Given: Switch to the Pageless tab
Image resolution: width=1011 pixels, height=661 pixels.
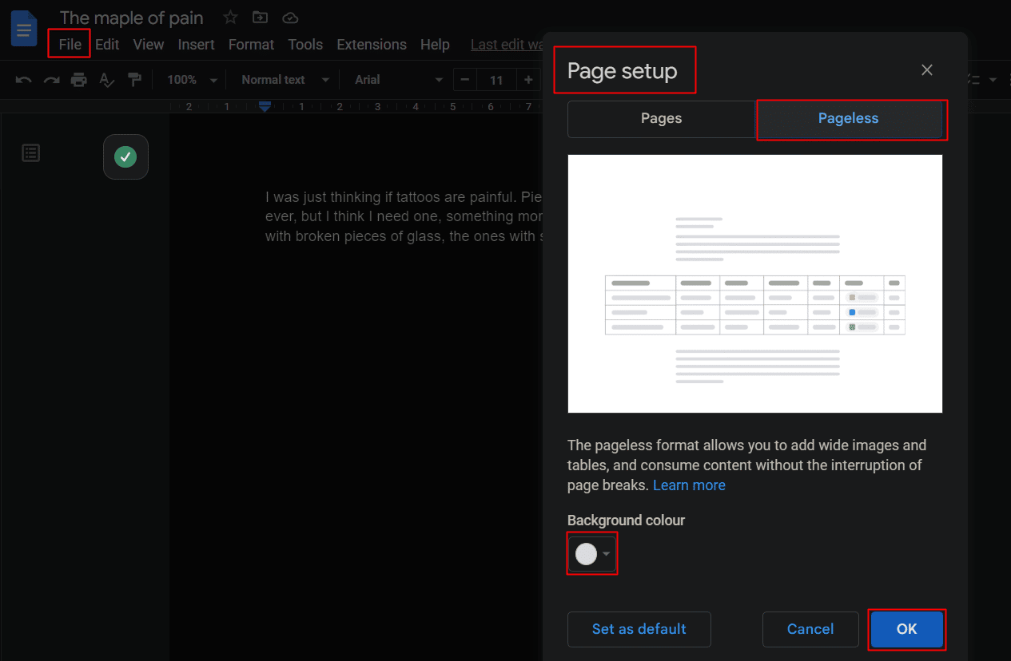Looking at the screenshot, I should click(849, 118).
